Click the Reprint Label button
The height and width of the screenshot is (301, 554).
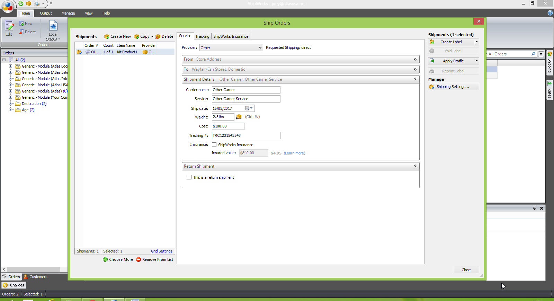coord(454,71)
